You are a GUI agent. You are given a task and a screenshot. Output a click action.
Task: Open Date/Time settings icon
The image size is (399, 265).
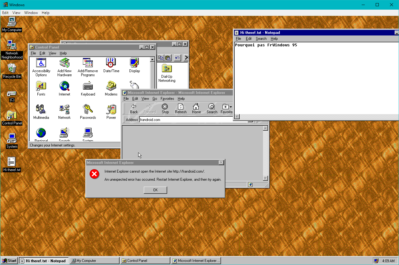[111, 65]
